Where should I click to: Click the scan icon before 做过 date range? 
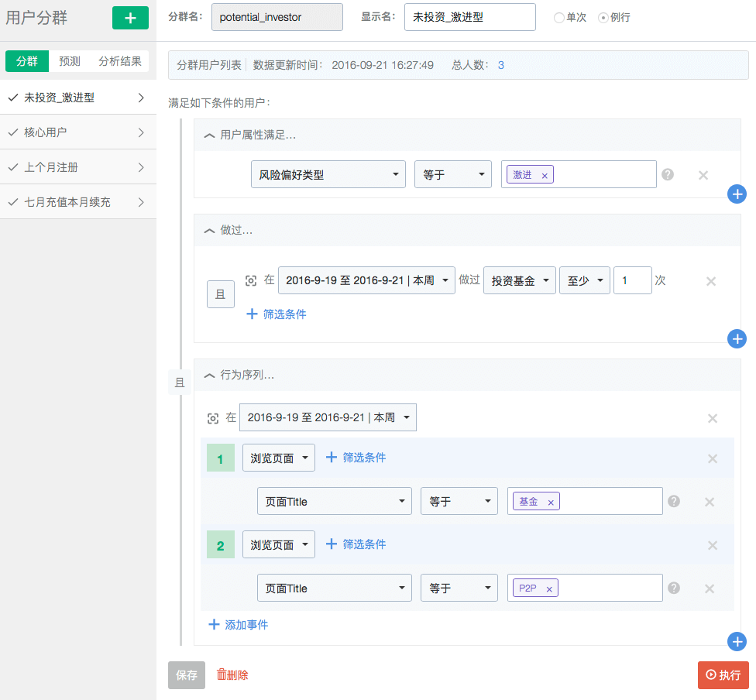[251, 281]
